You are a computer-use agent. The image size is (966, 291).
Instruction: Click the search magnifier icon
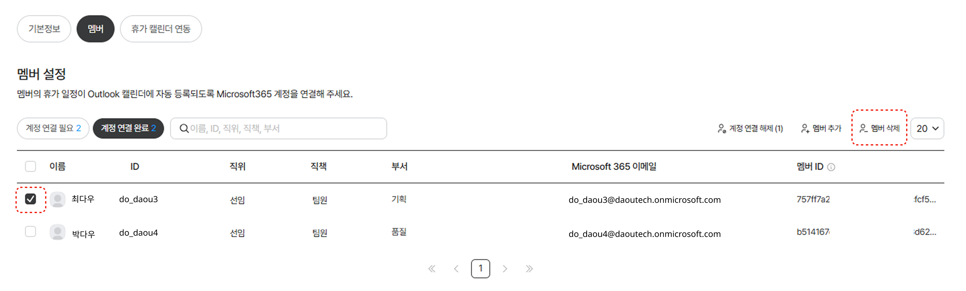184,129
